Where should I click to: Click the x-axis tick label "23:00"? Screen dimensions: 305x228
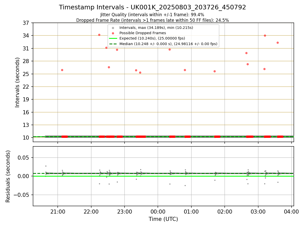tap(125, 212)
